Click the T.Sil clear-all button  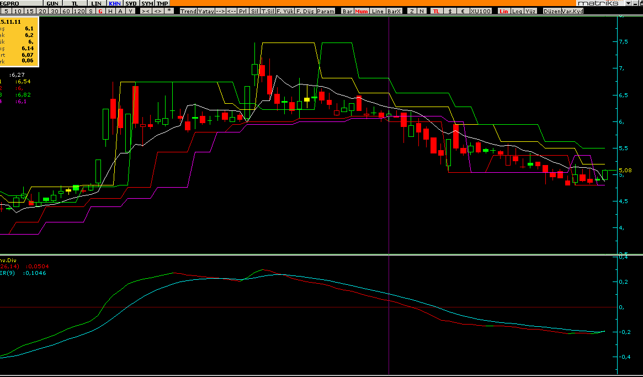268,11
